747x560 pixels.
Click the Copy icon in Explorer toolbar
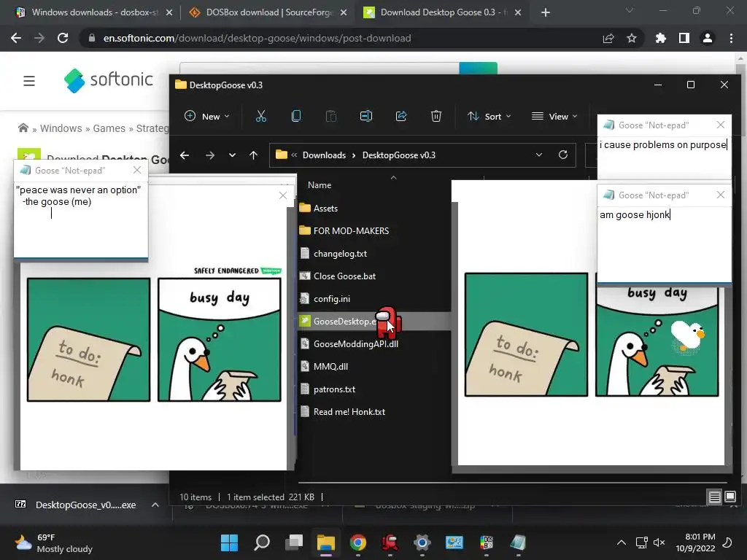pos(296,116)
